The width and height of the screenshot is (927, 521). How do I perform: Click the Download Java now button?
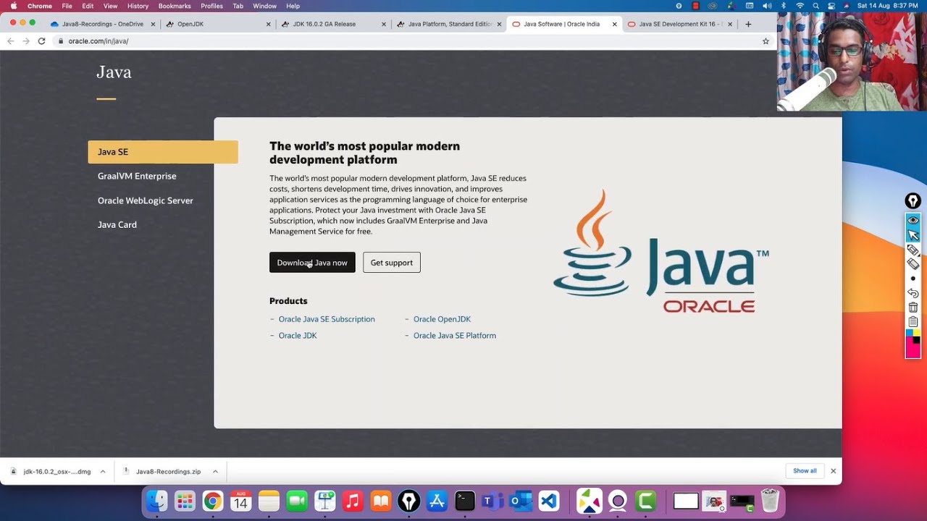point(312,263)
